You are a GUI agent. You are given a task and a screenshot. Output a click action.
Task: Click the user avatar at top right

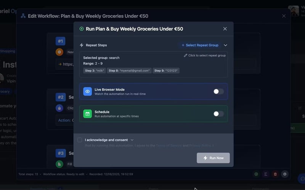294,11
